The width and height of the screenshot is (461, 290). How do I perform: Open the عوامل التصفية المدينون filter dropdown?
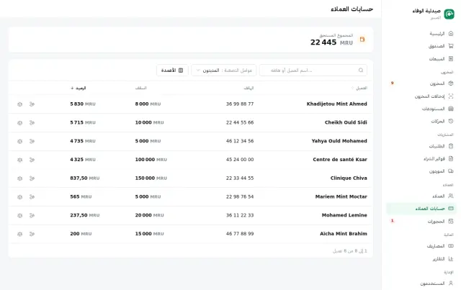point(224,71)
